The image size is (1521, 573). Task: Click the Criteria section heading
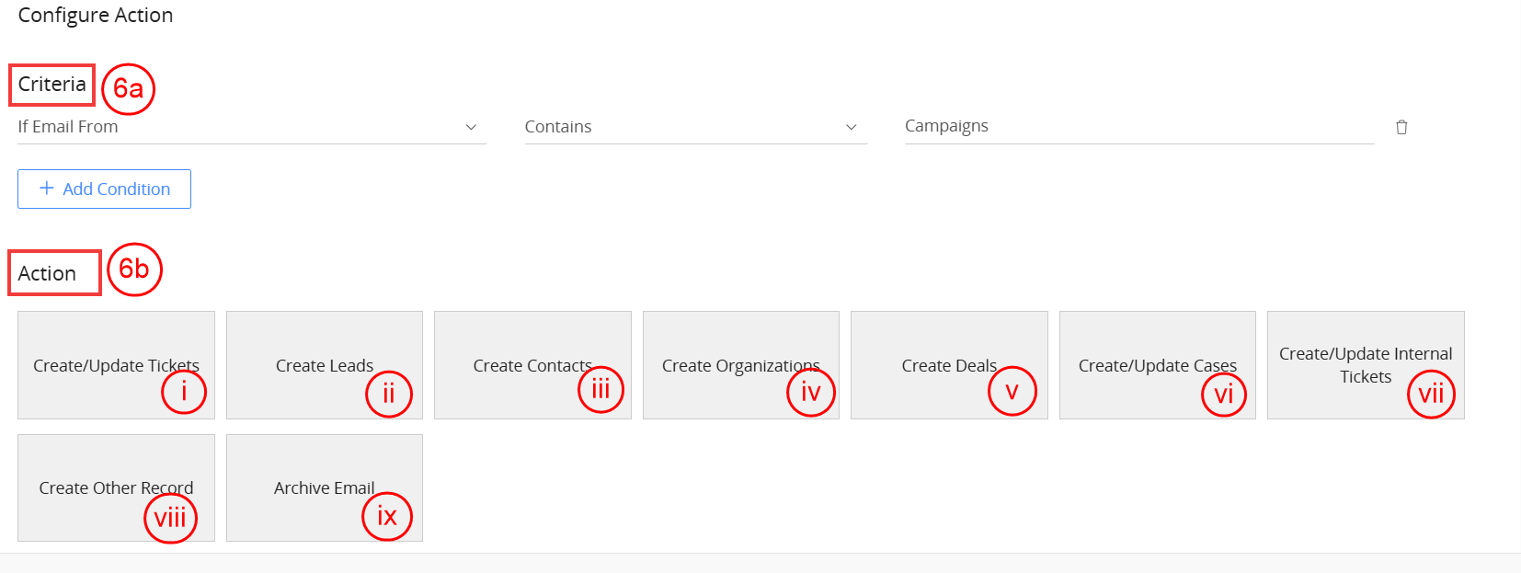(x=51, y=85)
